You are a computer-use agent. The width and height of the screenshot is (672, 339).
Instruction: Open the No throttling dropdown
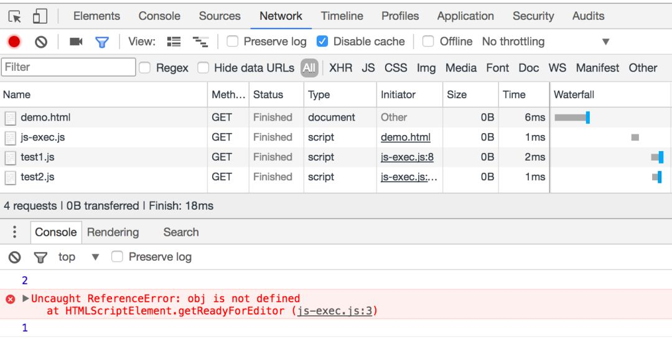click(546, 42)
